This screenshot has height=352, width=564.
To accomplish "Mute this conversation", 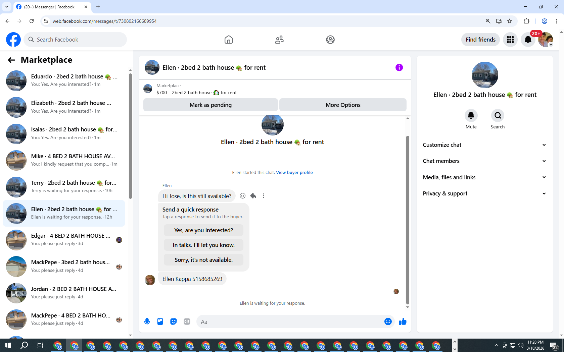I will (471, 116).
